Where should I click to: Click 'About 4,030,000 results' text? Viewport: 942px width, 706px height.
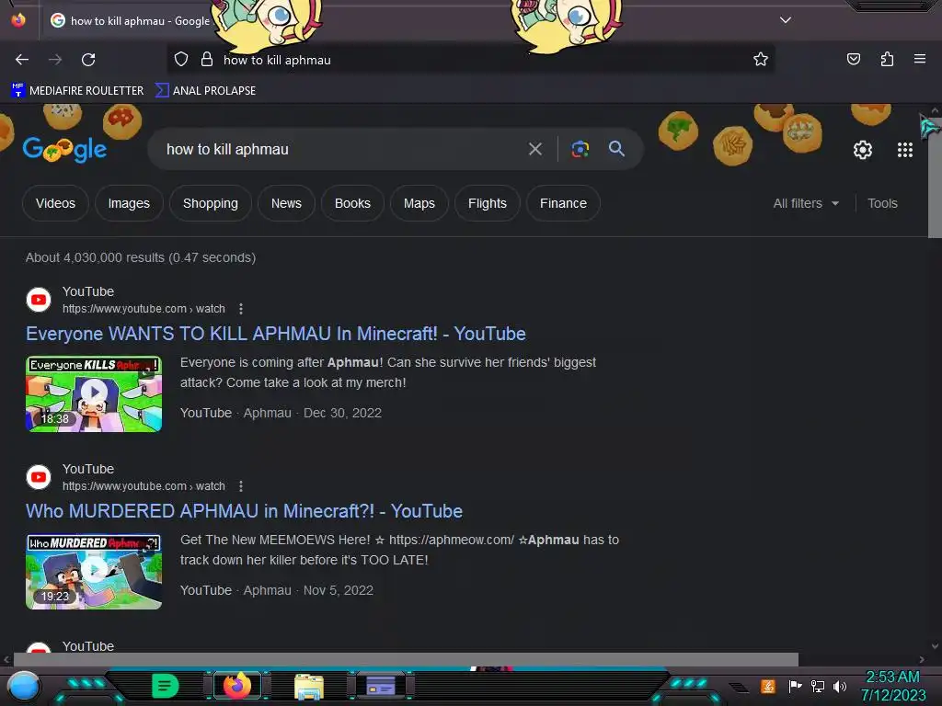pos(141,257)
